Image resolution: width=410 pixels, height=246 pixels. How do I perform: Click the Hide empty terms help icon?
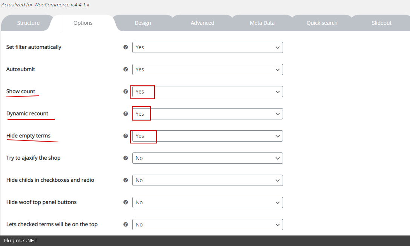[x=126, y=136]
